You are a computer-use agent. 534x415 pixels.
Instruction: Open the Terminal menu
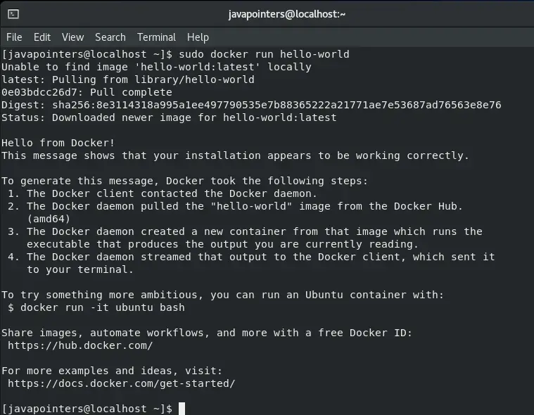pyautogui.click(x=157, y=37)
